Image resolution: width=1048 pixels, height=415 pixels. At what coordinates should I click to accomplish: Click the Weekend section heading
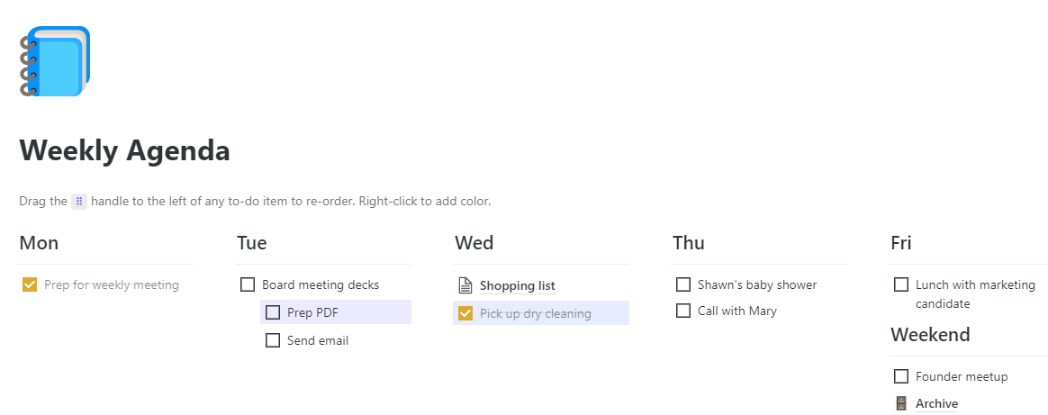pyautogui.click(x=930, y=335)
